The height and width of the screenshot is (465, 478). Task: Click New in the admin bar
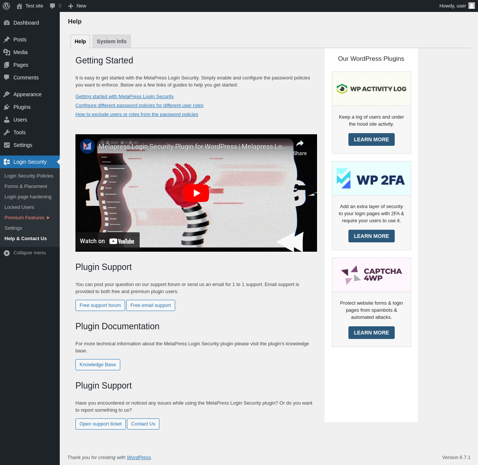81,6
